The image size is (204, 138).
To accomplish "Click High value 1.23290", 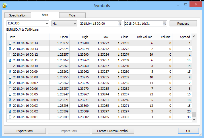I will pos(83,55).
